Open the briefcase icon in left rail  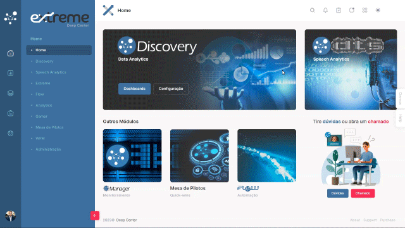[11, 113]
